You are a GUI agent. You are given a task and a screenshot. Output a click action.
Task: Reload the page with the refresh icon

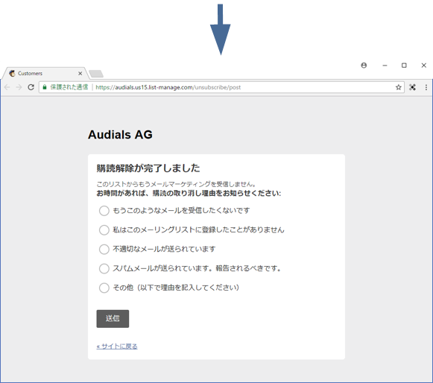coord(31,87)
